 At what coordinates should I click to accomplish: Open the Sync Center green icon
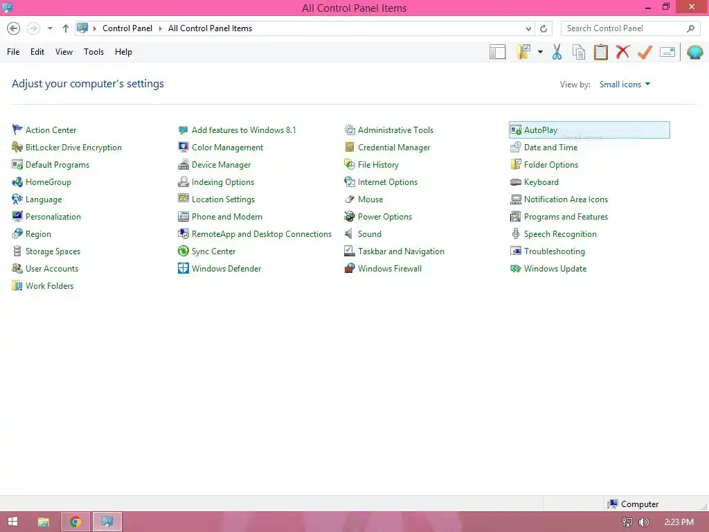[x=183, y=251]
